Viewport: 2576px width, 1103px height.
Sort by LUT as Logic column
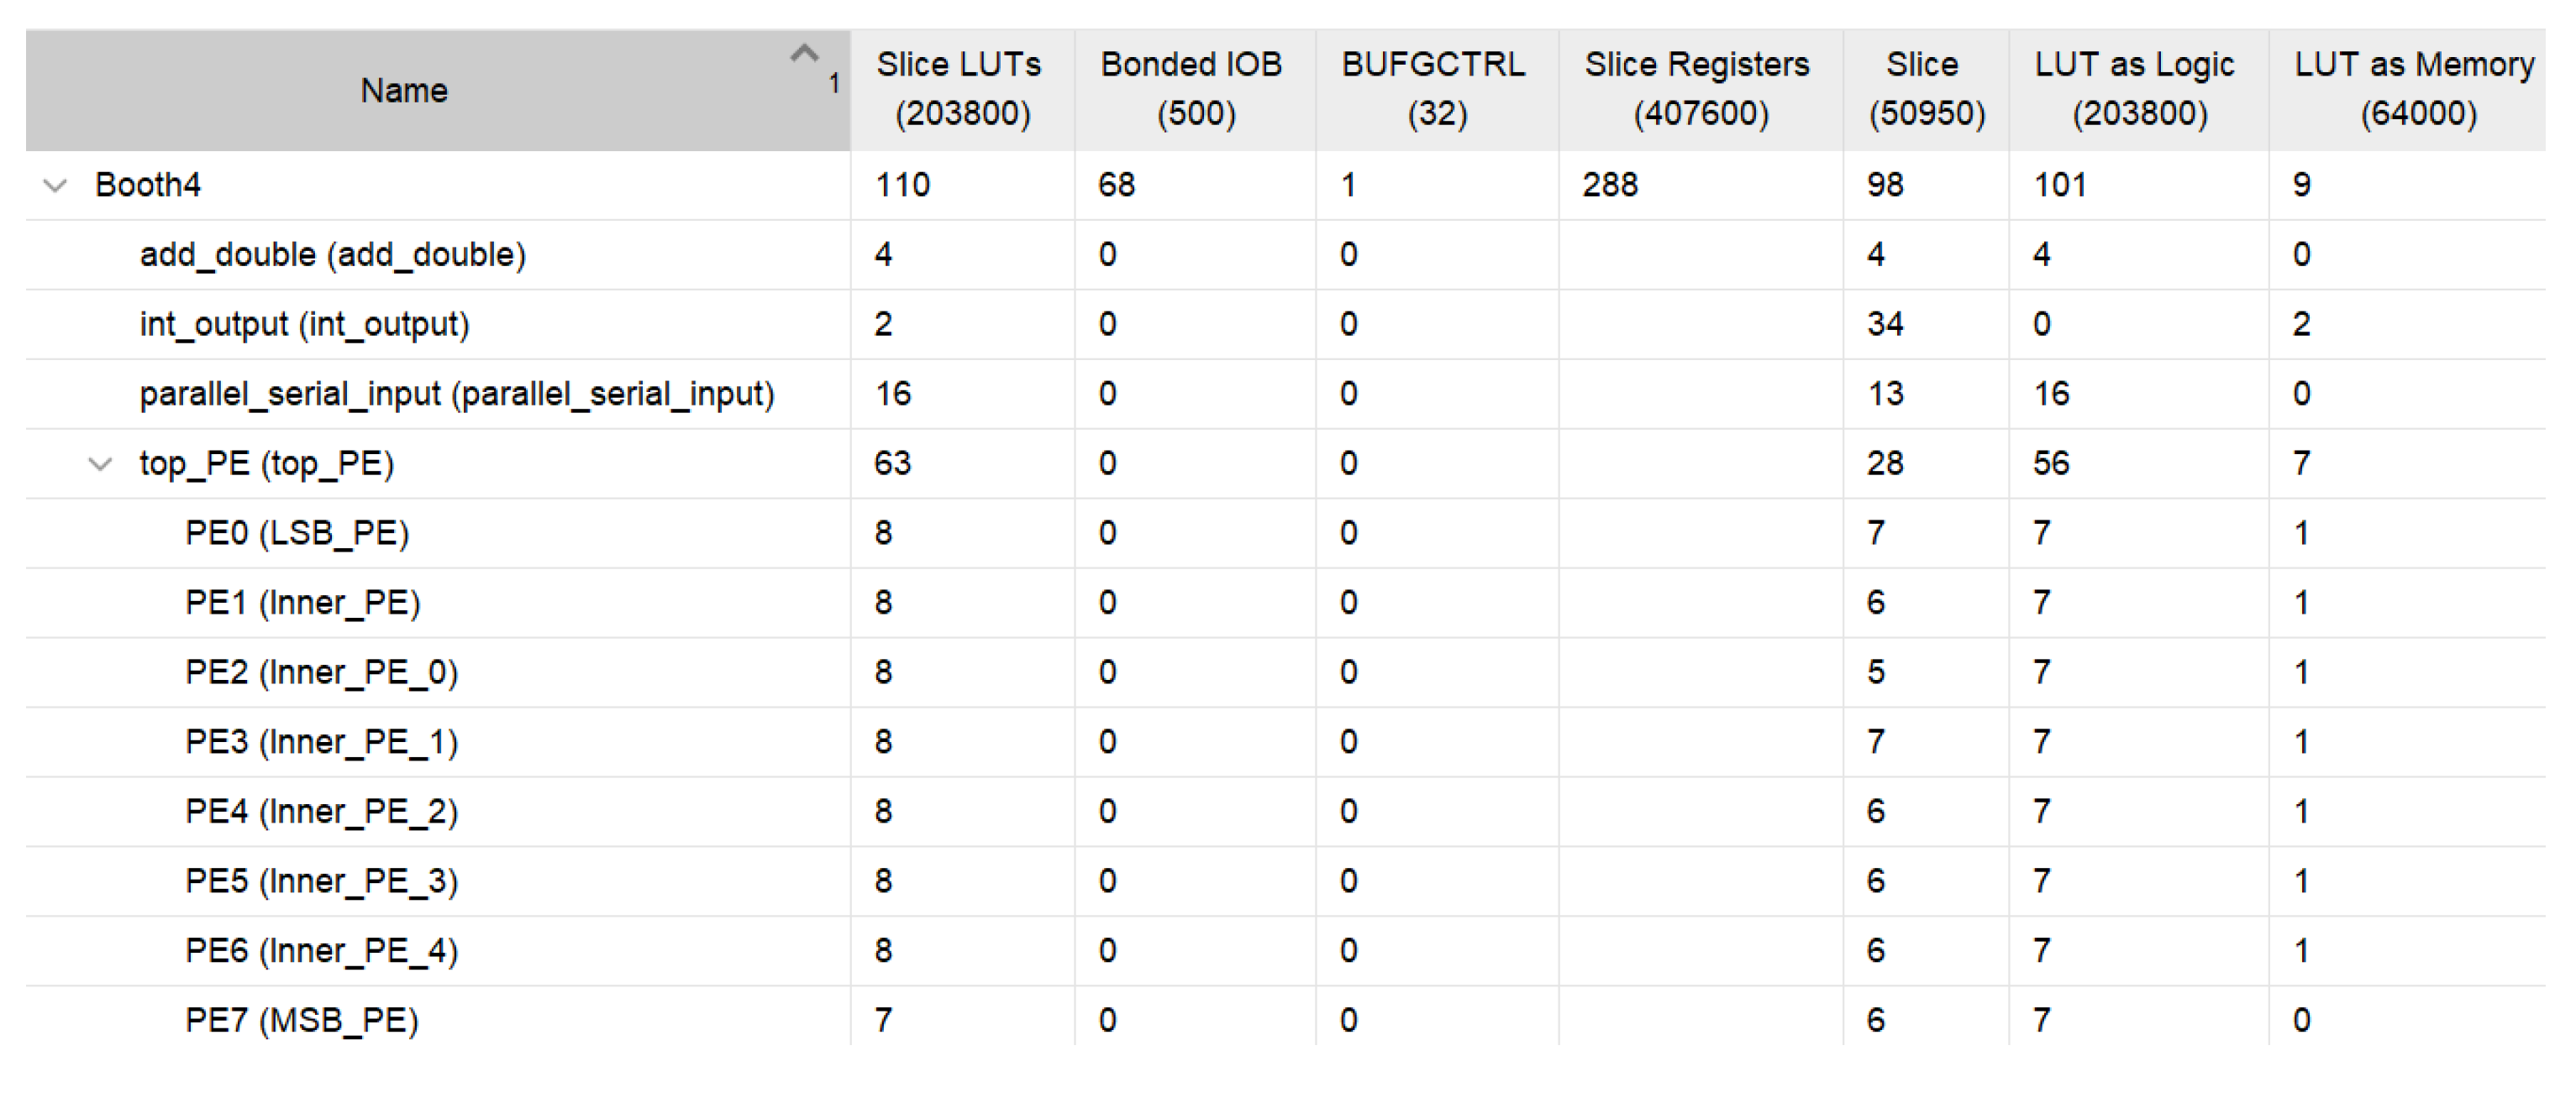pyautogui.click(x=2136, y=89)
